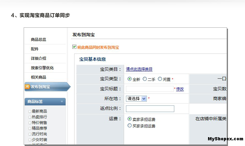Click the 宝贝标题 input field
245x146 pixels.
[150, 89]
